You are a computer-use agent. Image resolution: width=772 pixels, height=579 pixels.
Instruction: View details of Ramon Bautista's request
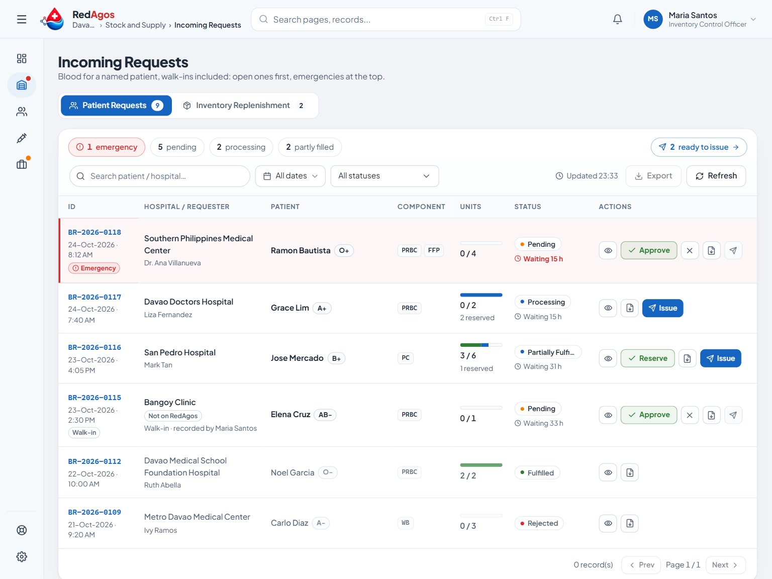pos(608,250)
